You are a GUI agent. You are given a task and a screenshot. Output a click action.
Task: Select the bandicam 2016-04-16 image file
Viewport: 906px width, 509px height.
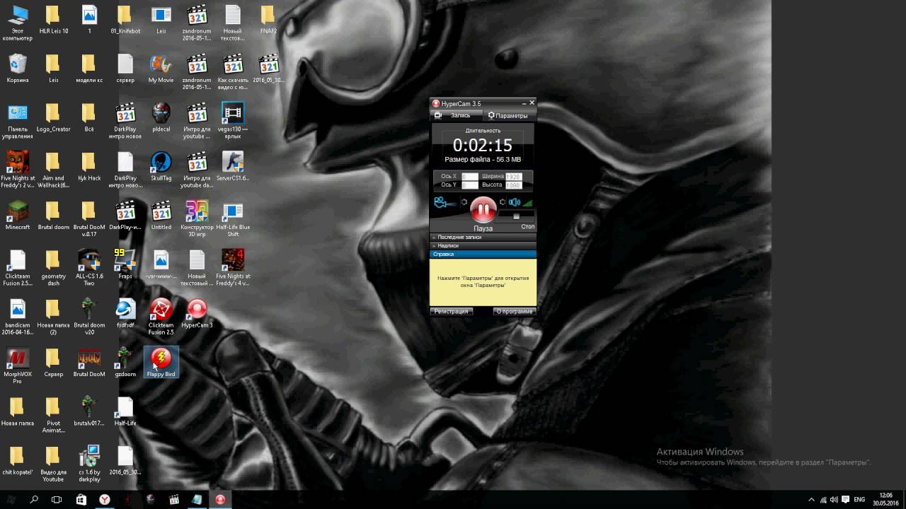click(x=18, y=317)
